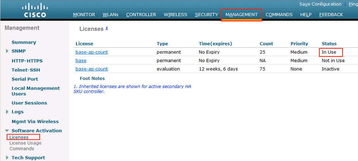The height and width of the screenshot is (161, 358).
Task: Open the FEEDBACK menu
Action: [331, 15]
